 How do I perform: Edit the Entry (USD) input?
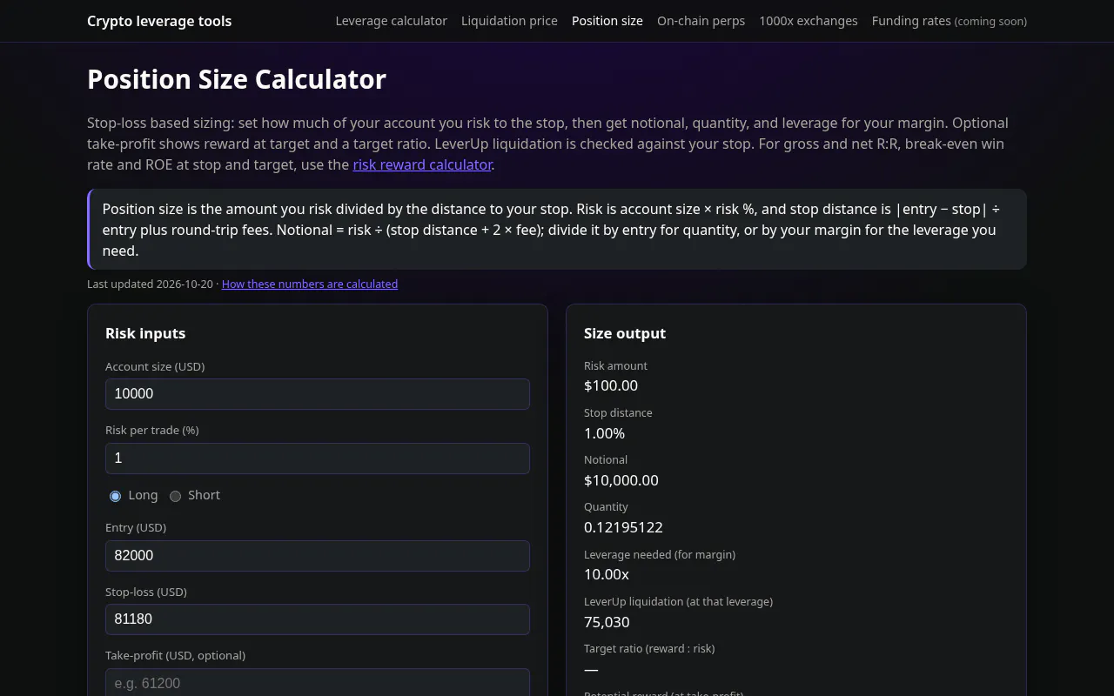pos(318,556)
